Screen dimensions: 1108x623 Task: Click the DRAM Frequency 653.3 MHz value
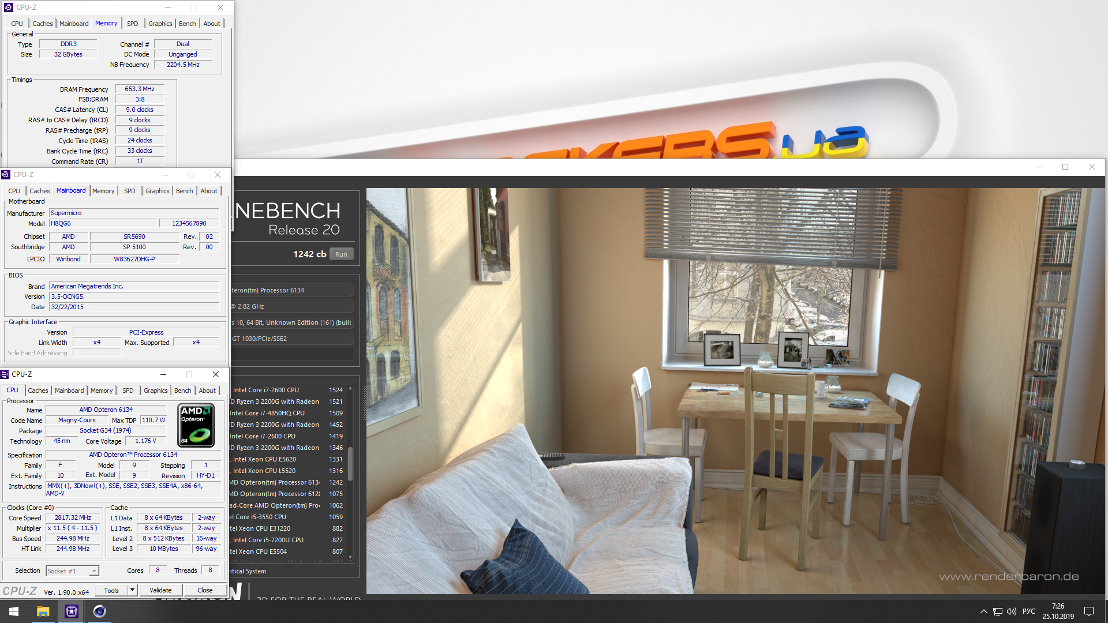click(x=140, y=89)
